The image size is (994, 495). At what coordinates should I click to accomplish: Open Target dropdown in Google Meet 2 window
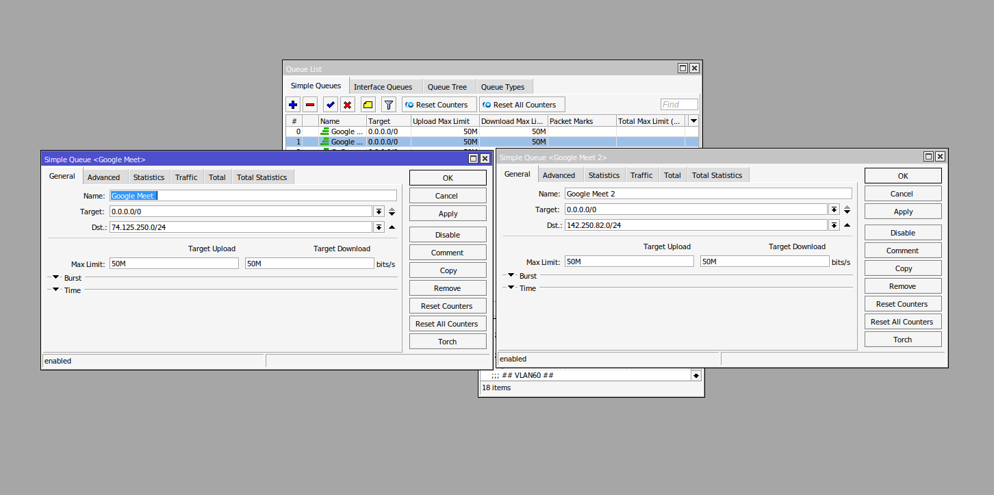pyautogui.click(x=834, y=210)
